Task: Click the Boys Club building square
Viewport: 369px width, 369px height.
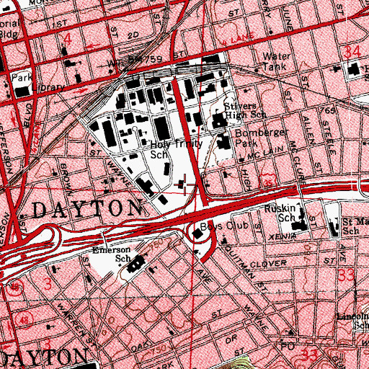Action: pos(197,234)
